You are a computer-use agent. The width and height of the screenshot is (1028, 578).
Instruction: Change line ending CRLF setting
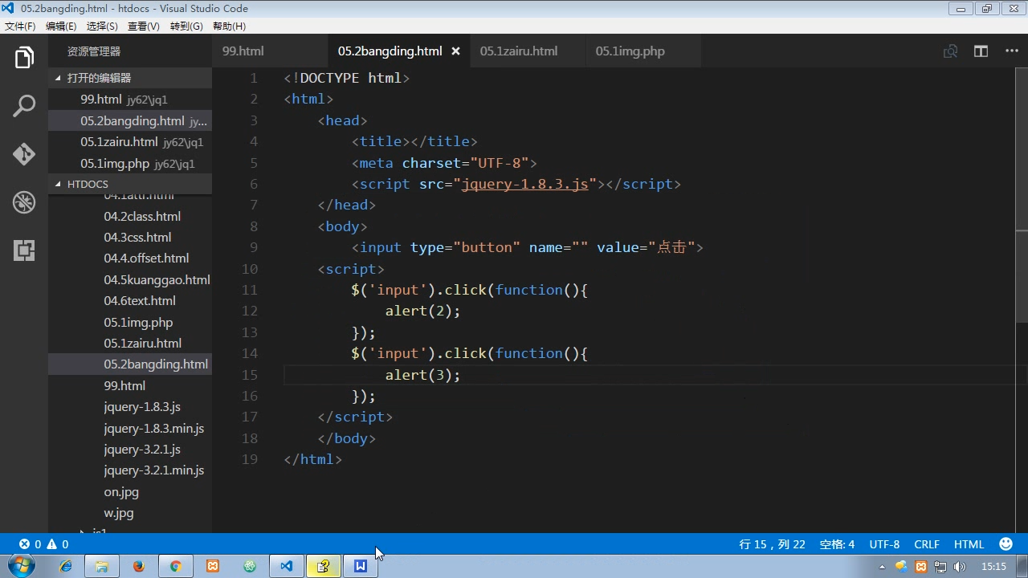coord(926,544)
